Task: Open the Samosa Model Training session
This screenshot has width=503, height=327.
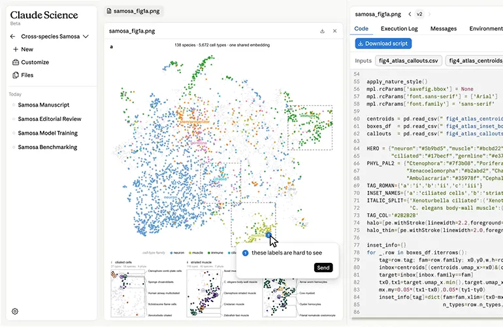Action: coord(48,133)
